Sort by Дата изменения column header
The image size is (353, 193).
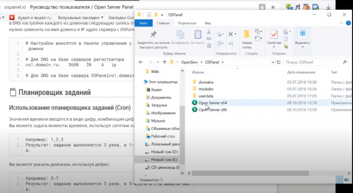[301, 72]
